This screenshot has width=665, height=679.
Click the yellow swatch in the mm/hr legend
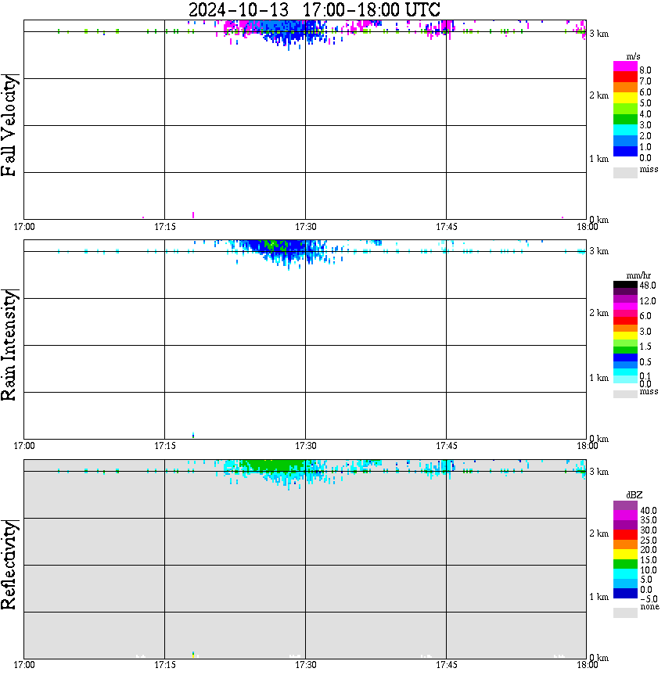[x=625, y=336]
